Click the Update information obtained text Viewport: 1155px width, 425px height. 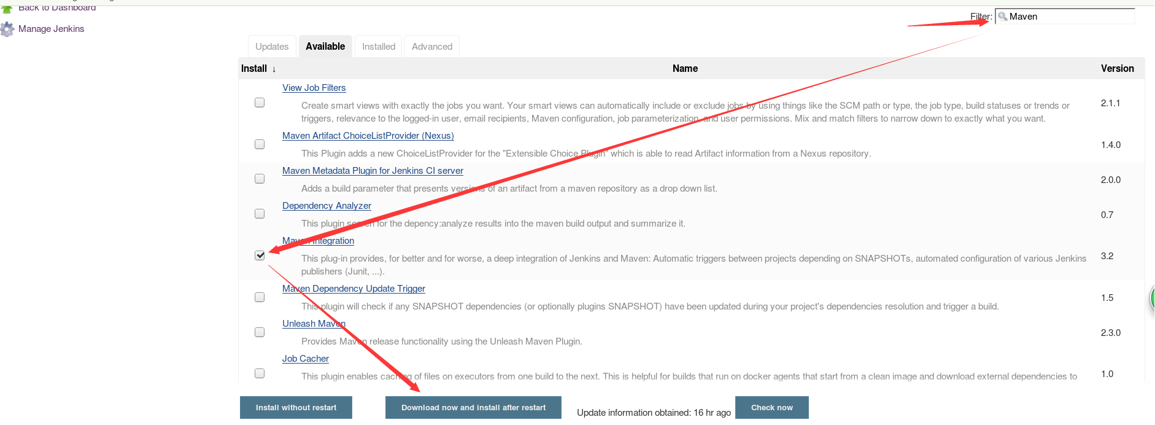[x=654, y=413]
